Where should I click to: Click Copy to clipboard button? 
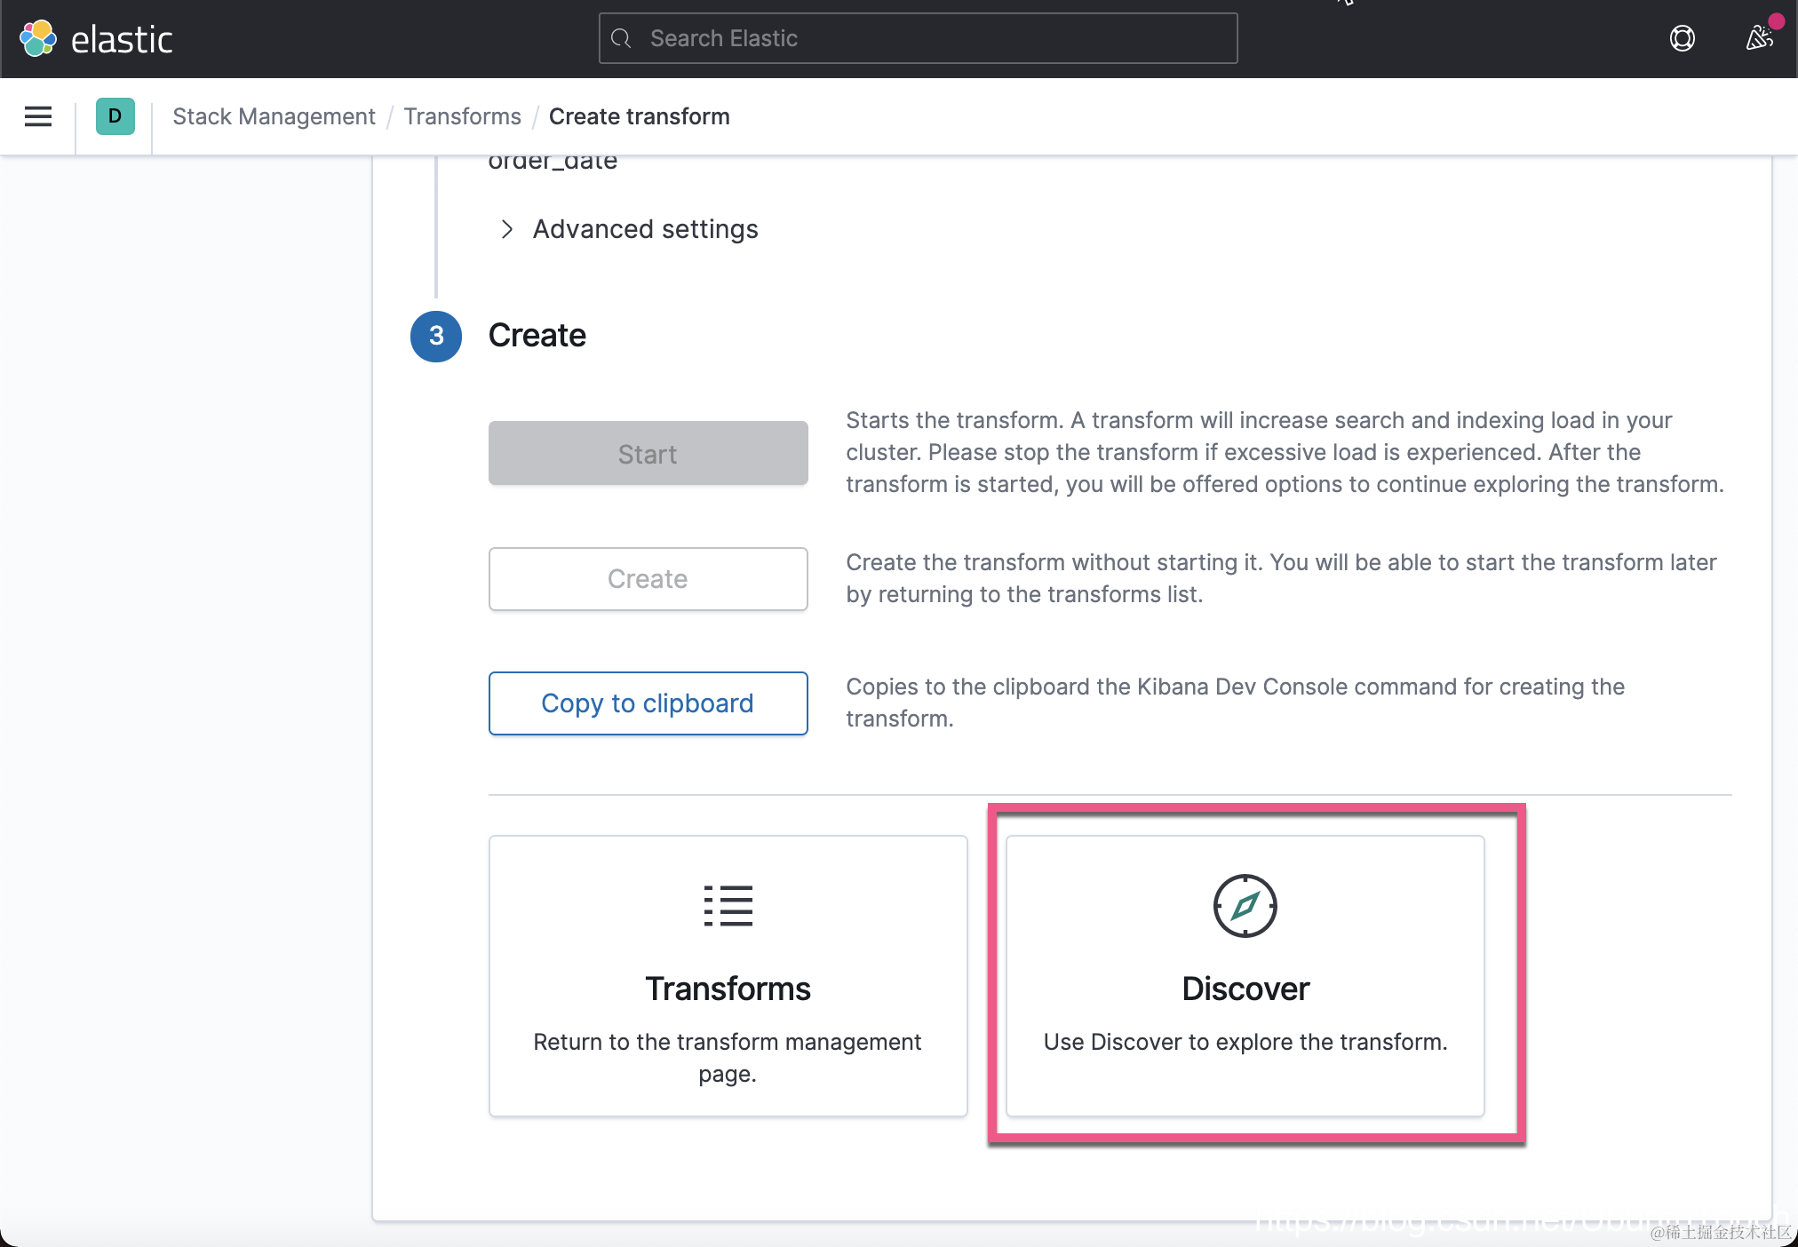click(648, 703)
